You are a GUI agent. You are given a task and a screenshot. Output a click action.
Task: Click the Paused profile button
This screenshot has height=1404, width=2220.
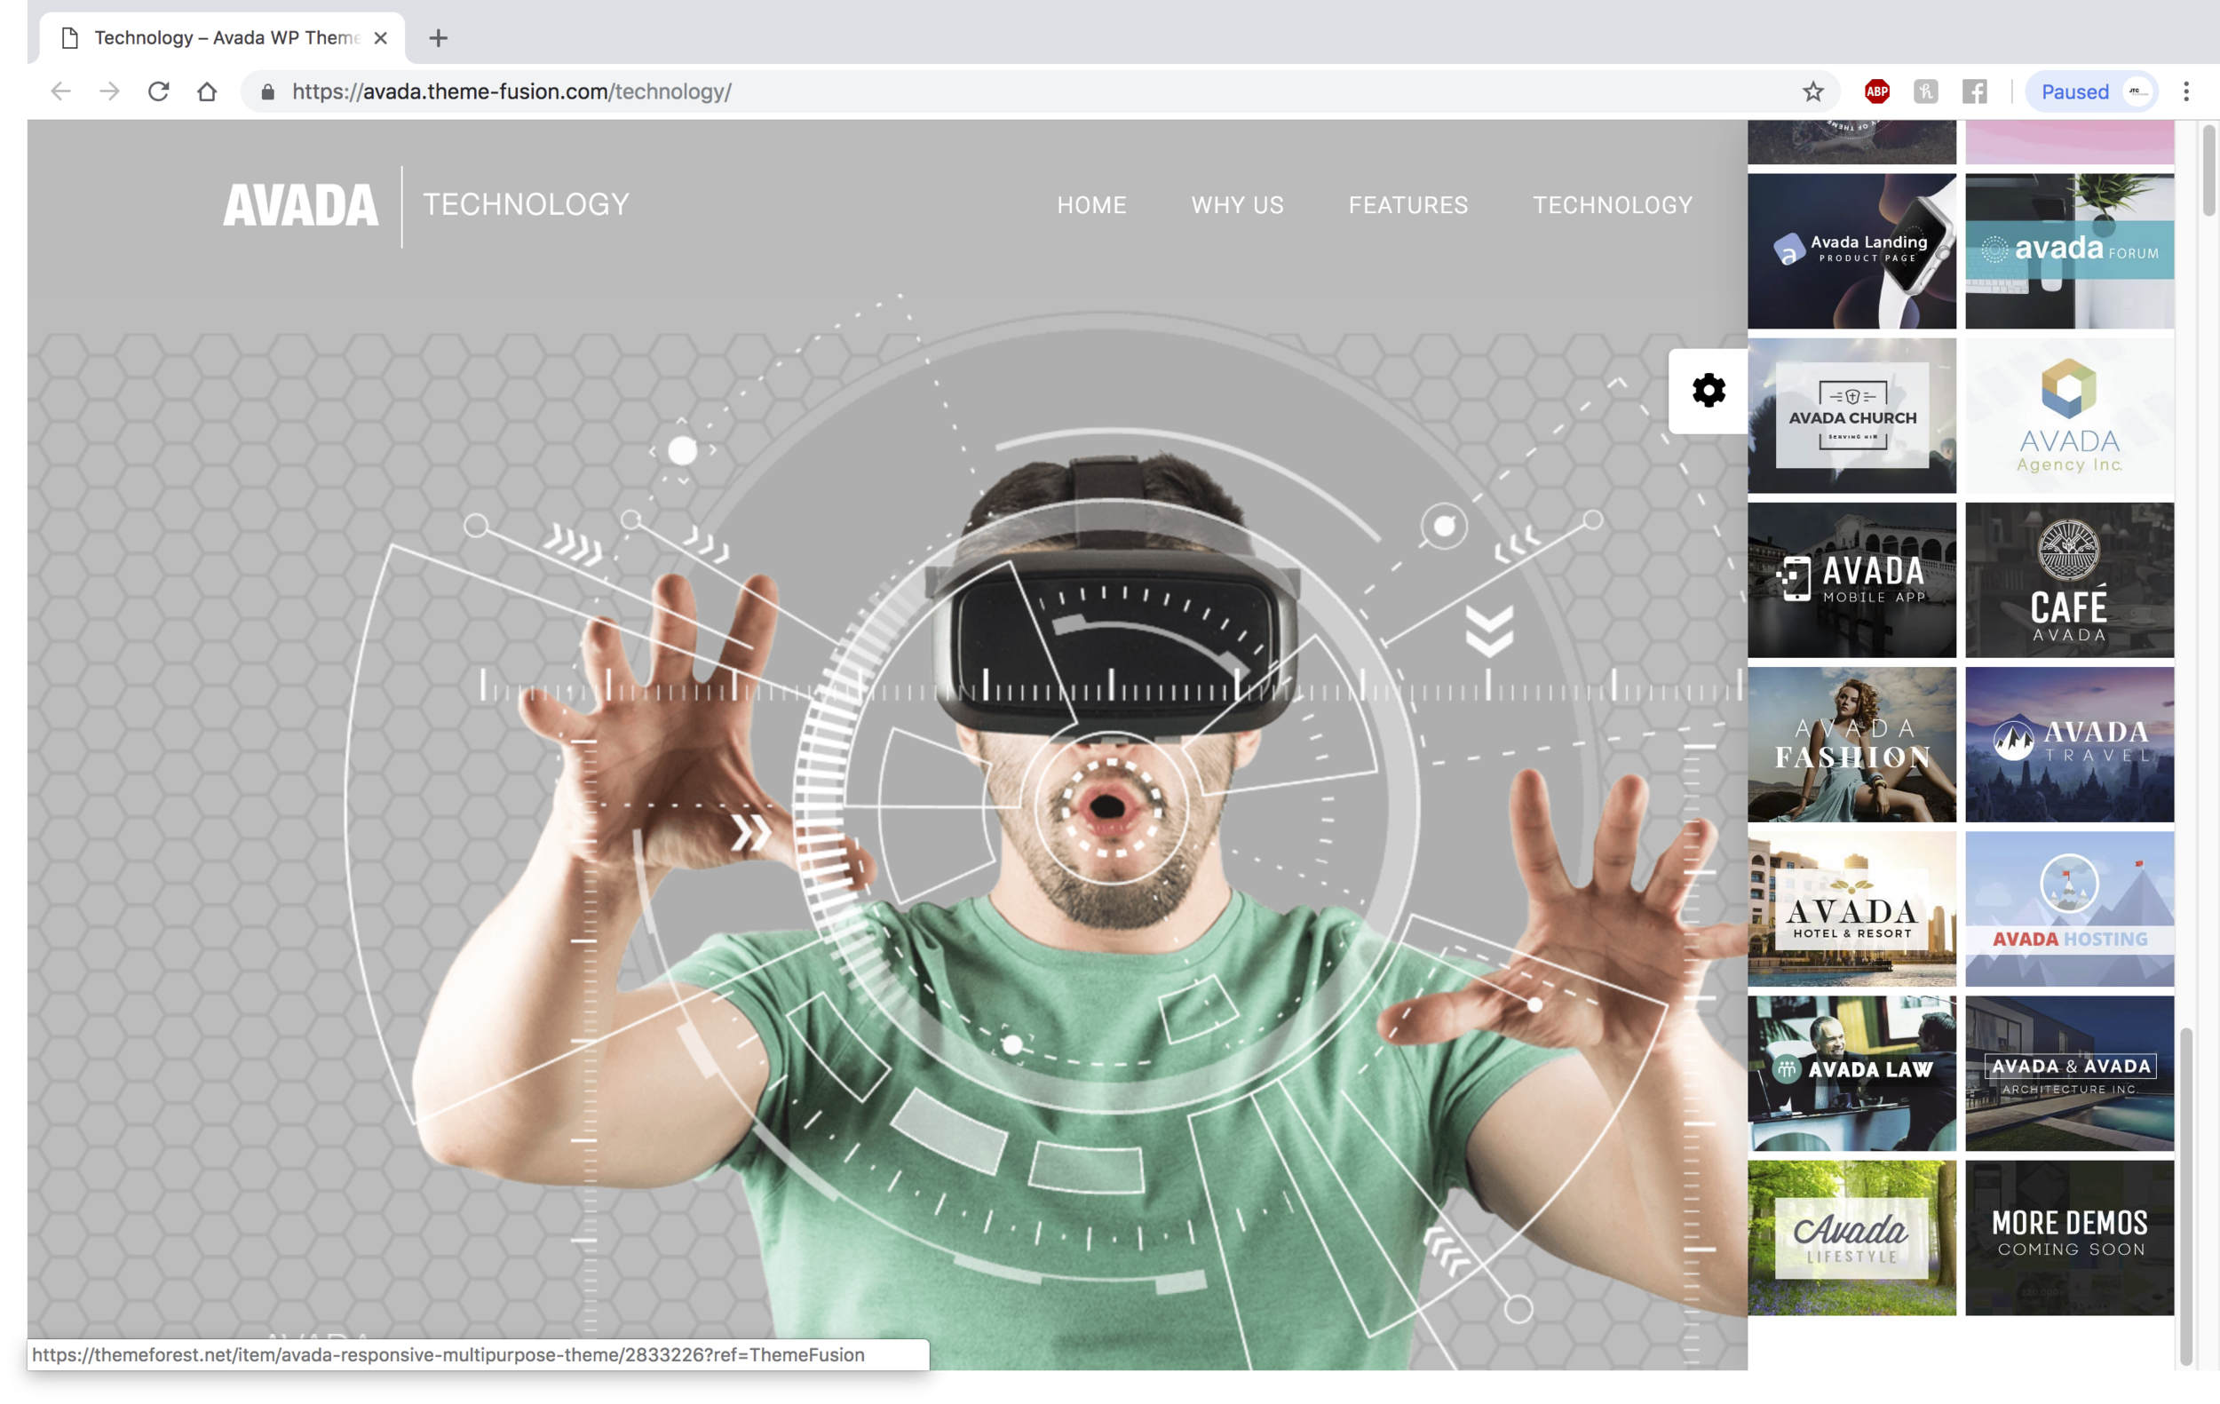[x=2091, y=91]
